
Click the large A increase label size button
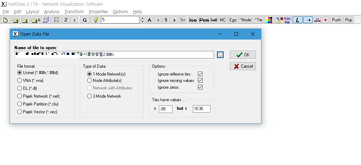pyautogui.click(x=149, y=20)
